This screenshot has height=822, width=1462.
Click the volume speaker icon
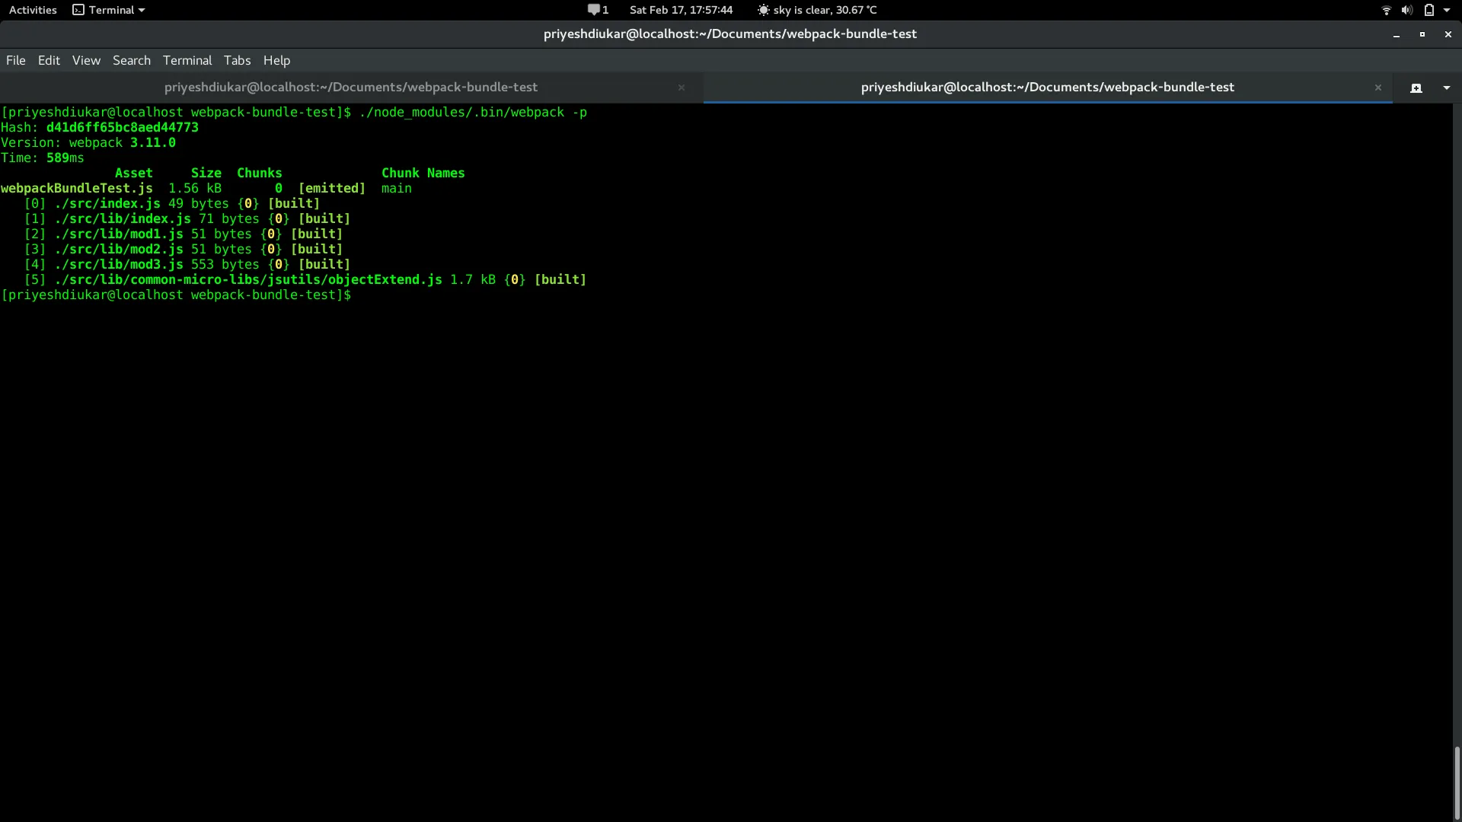1406,10
